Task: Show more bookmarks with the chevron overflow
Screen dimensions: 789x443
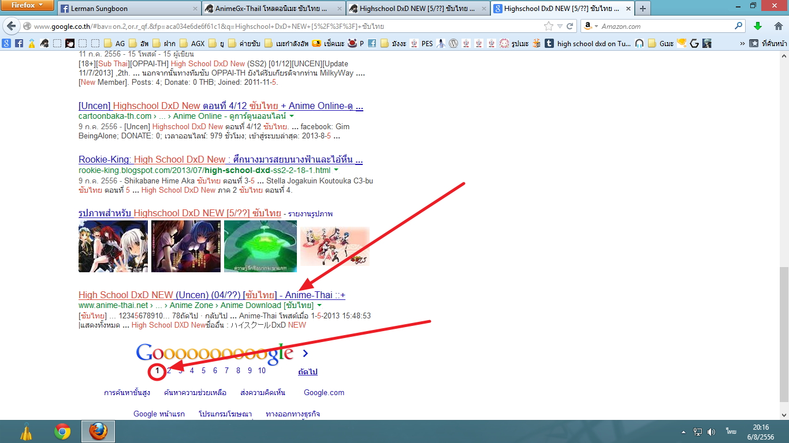Action: click(742, 43)
